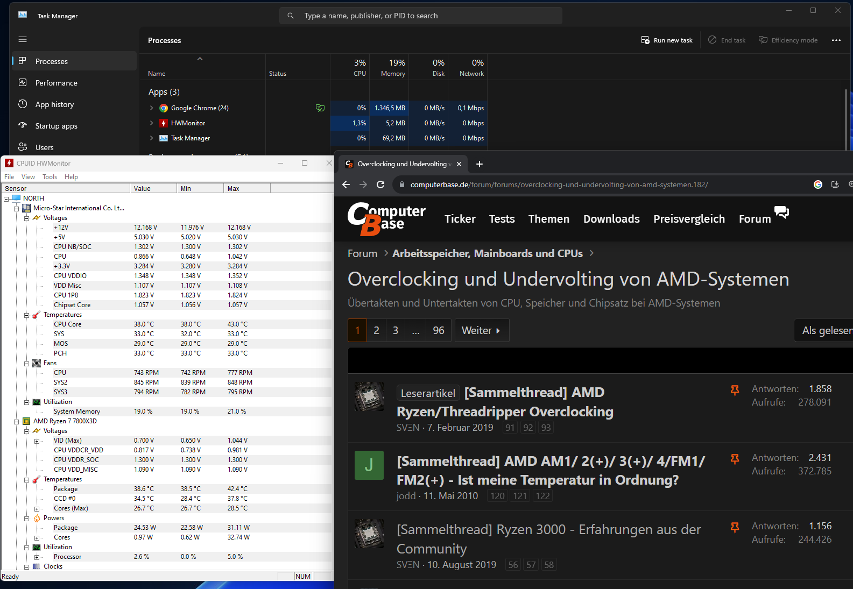Go forward in Chrome browser
853x589 pixels.
tap(363, 184)
